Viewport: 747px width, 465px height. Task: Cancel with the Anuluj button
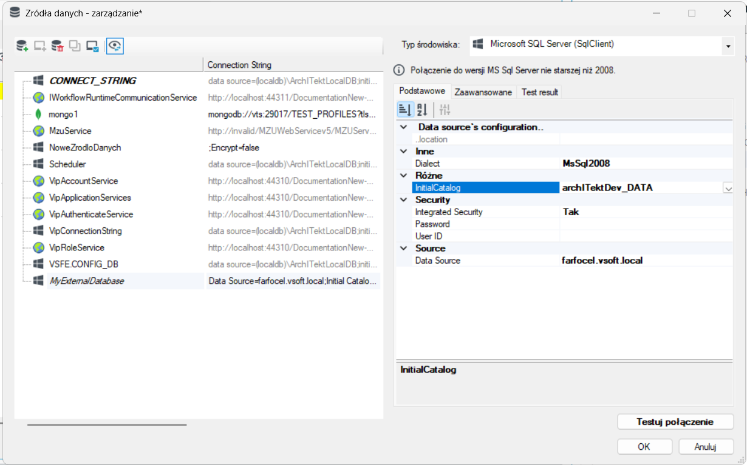[706, 447]
